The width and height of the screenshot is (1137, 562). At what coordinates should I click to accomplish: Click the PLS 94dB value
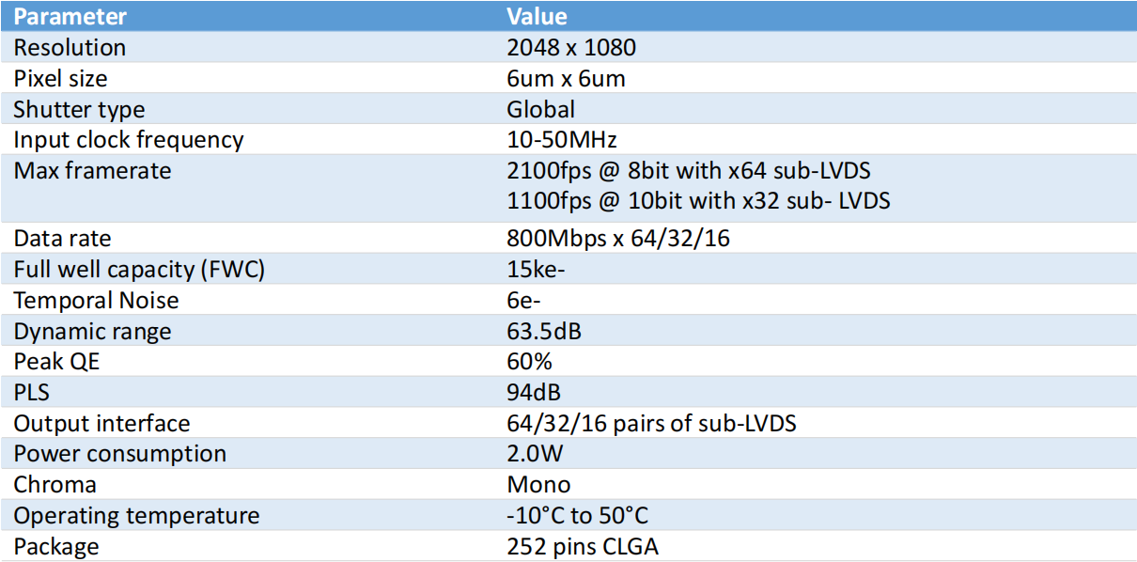[x=534, y=393]
